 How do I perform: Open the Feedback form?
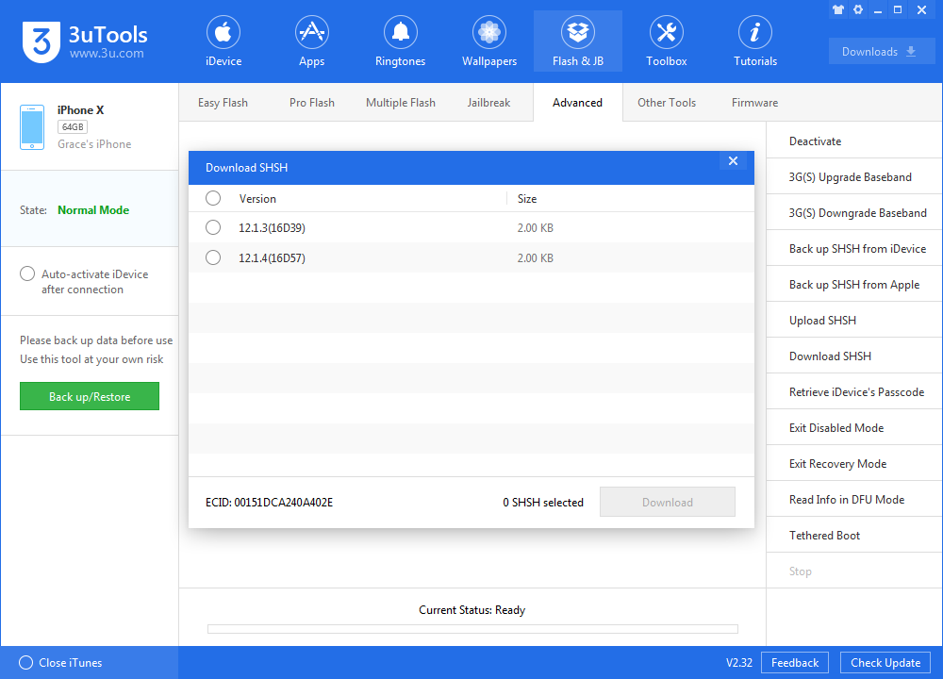794,662
